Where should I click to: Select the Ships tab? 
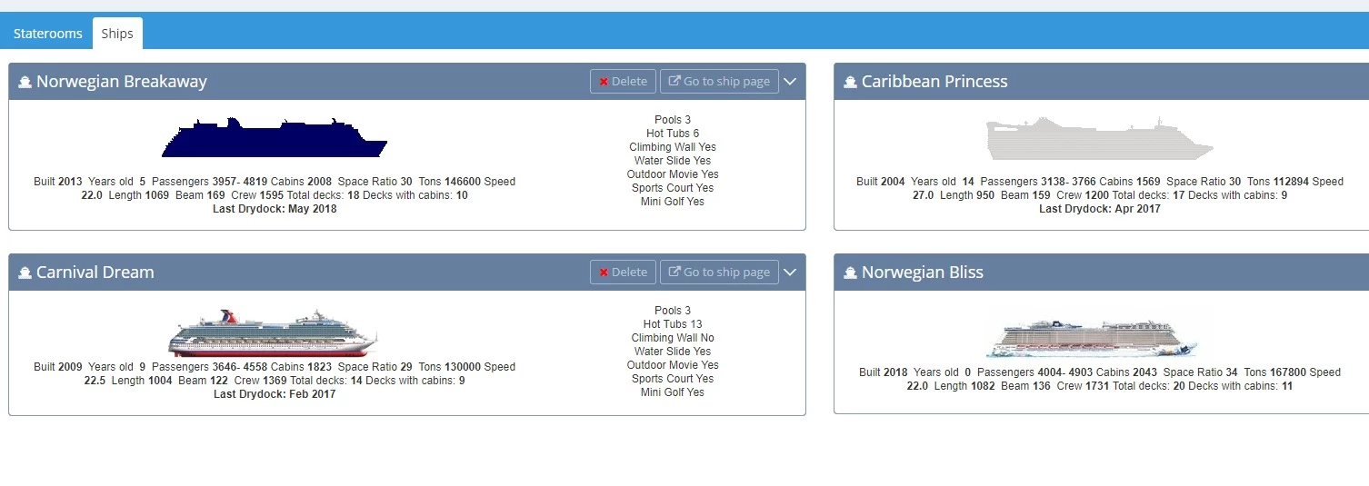(117, 34)
